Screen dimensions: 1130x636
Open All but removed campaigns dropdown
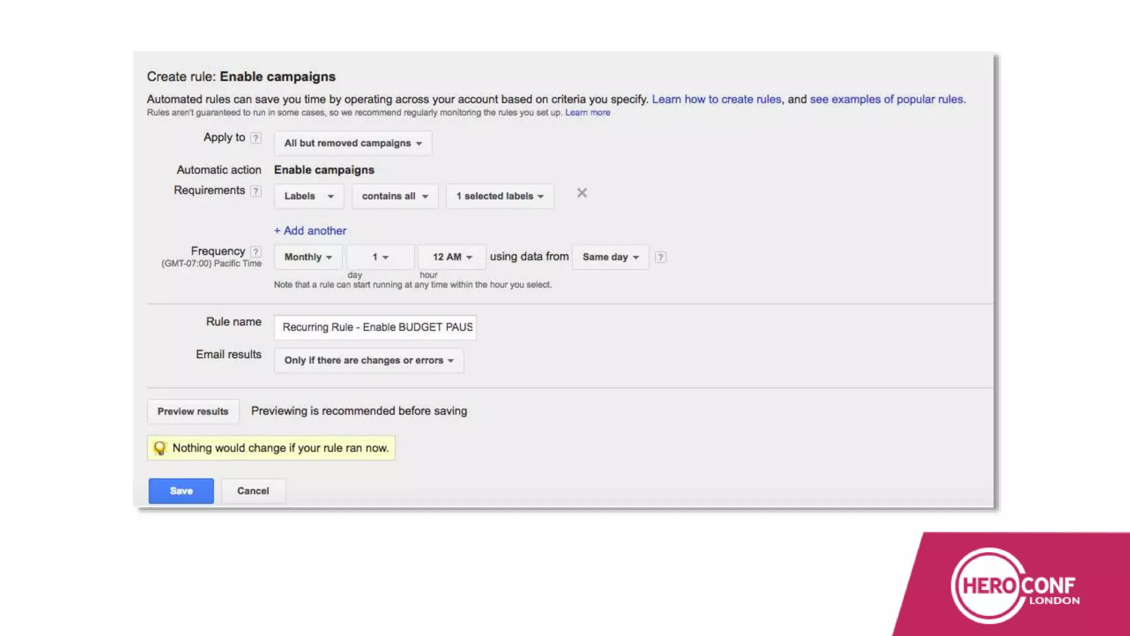[353, 144]
